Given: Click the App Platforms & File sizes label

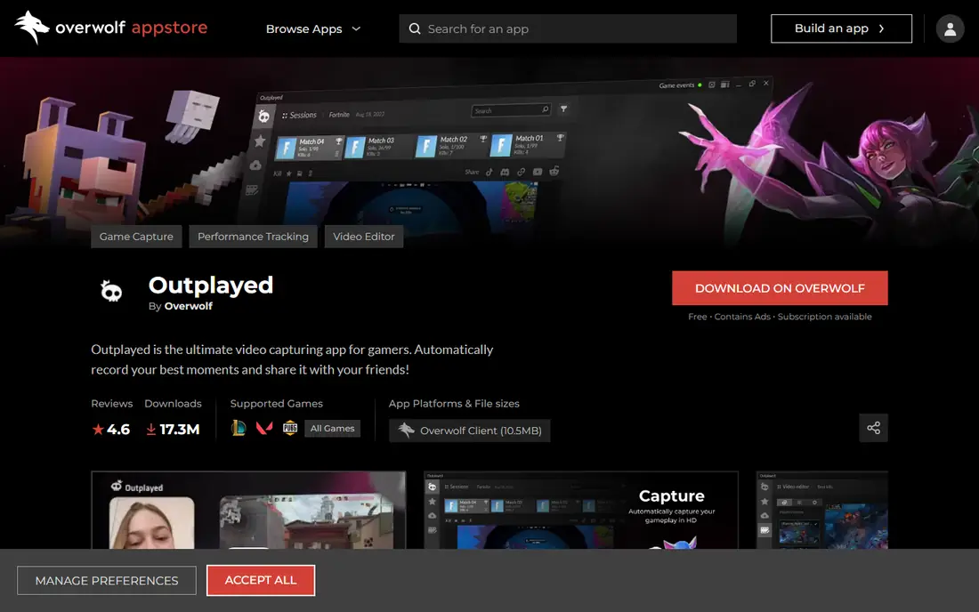Looking at the screenshot, I should pos(454,404).
